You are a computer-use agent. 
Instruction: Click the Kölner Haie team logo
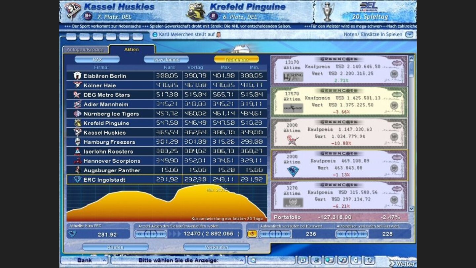click(77, 85)
